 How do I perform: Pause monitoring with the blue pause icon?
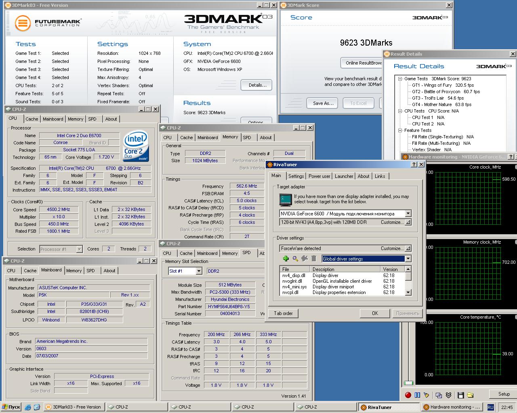(x=417, y=395)
